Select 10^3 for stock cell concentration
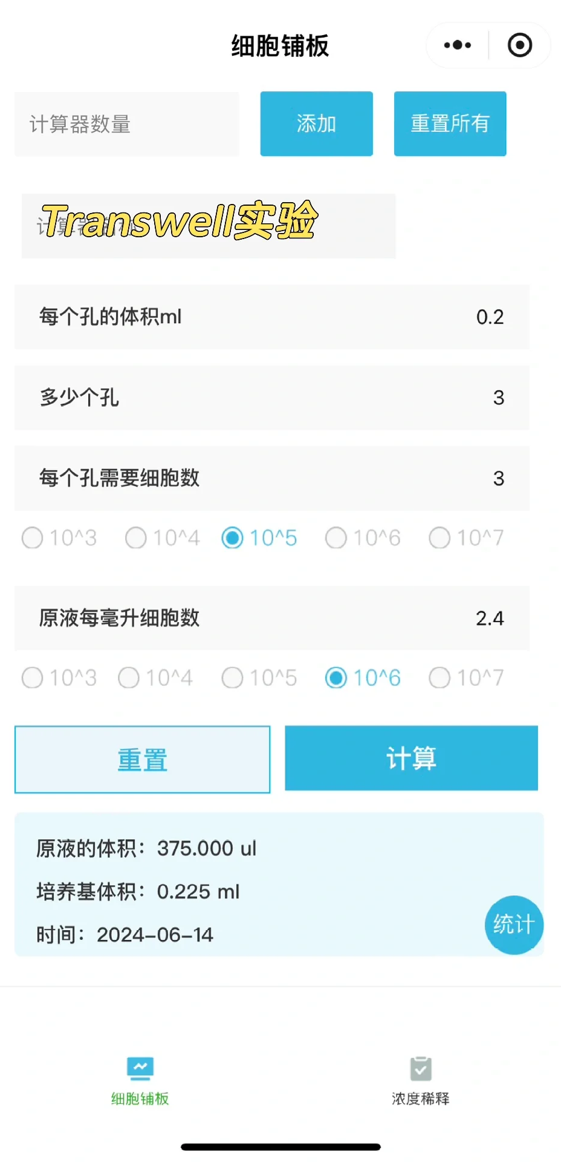Image resolution: width=561 pixels, height=1162 pixels. 59,678
